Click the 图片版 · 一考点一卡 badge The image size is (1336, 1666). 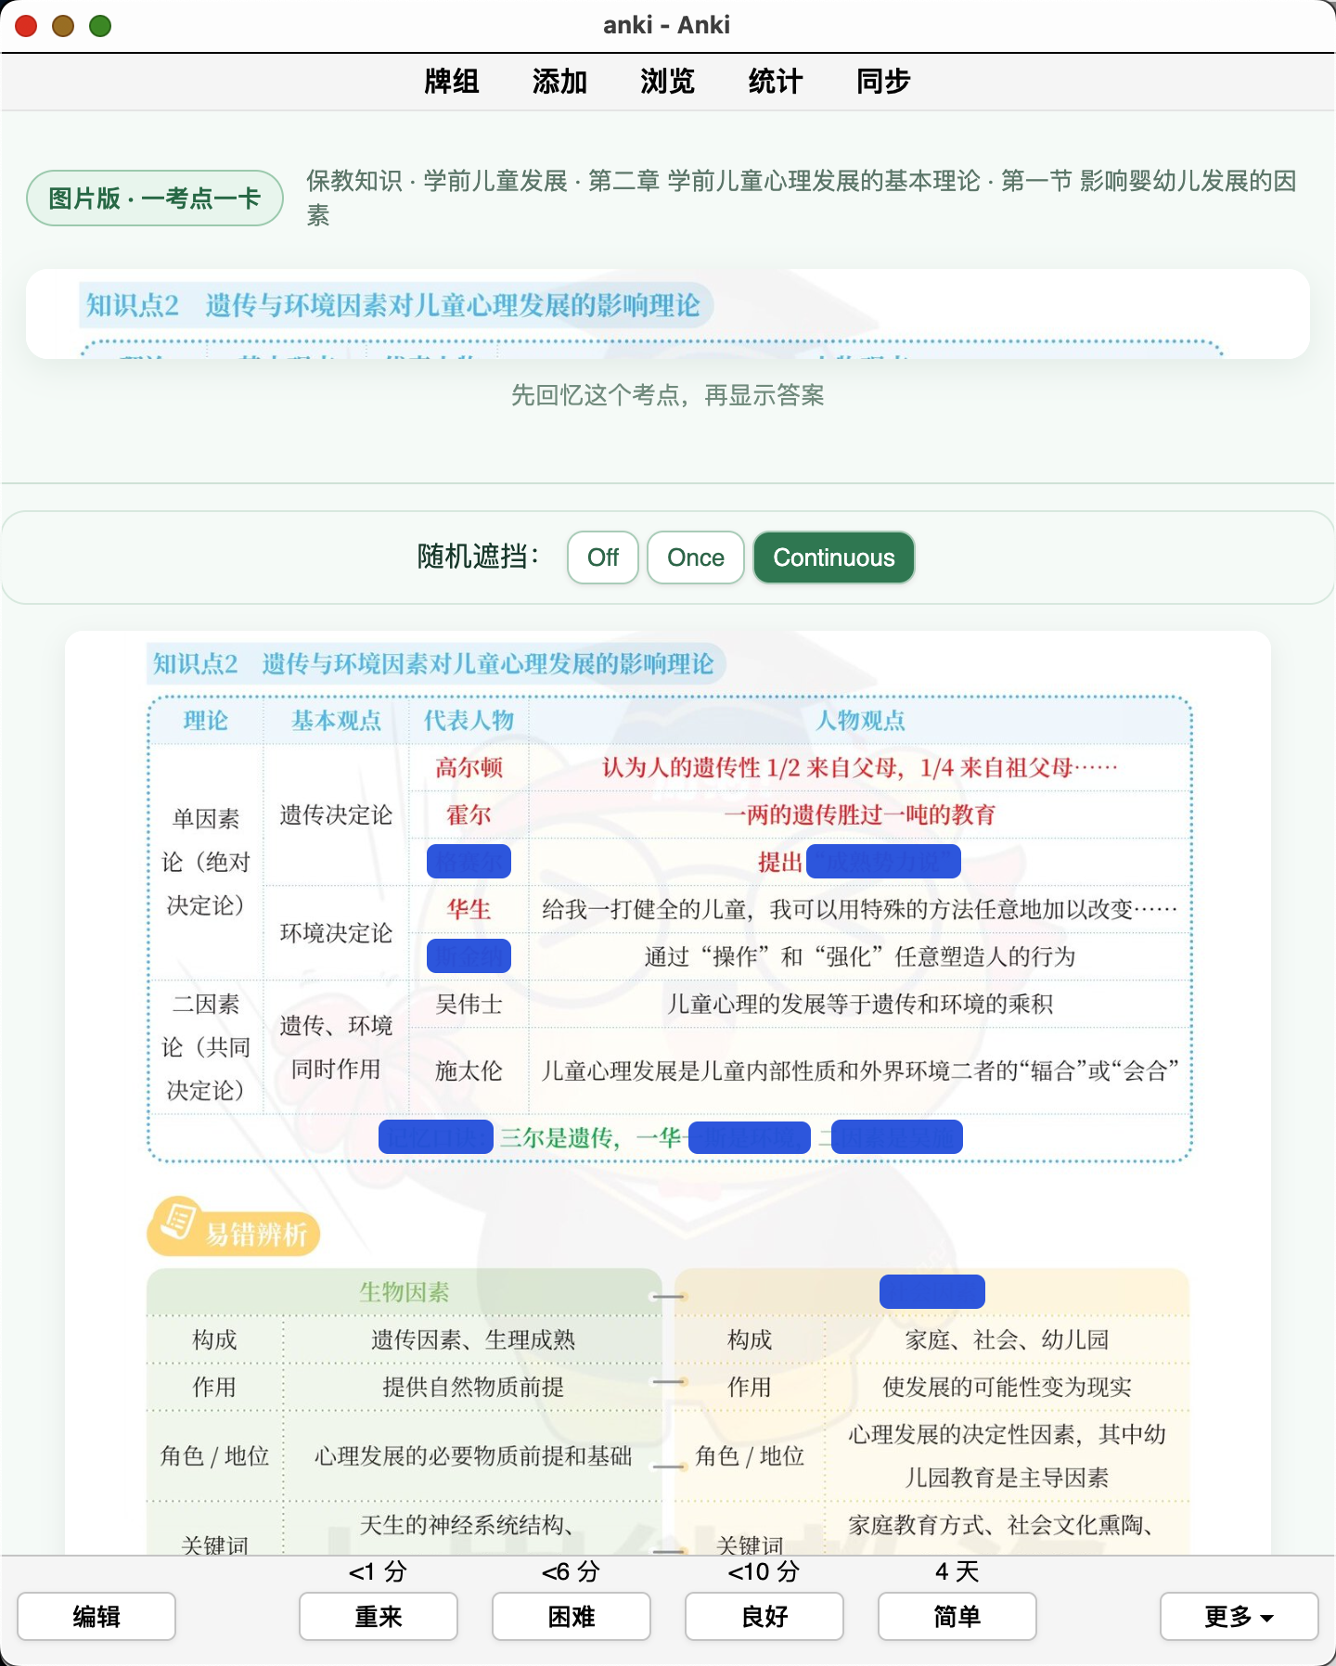point(154,199)
